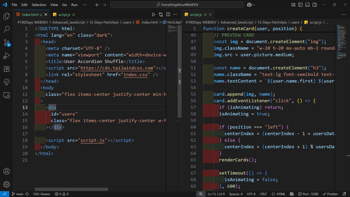Open the Remote Explorer view
The height and width of the screenshot is (197, 350).
(6, 95)
